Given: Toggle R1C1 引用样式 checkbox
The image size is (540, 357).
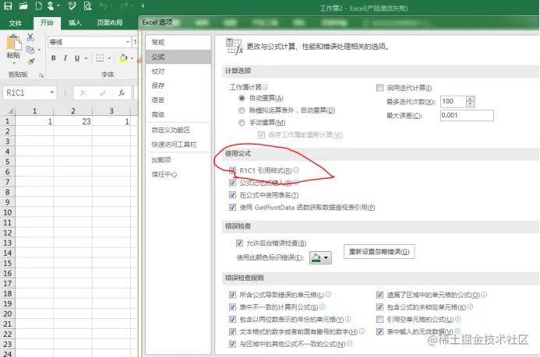Looking at the screenshot, I should pos(232,170).
